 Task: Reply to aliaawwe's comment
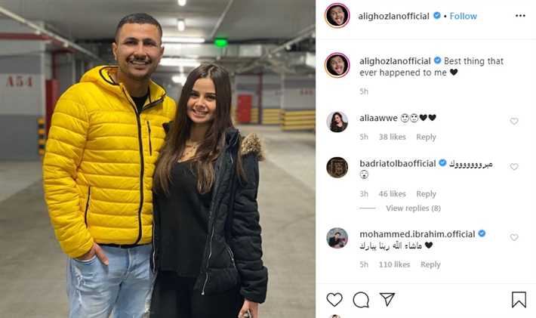click(426, 137)
